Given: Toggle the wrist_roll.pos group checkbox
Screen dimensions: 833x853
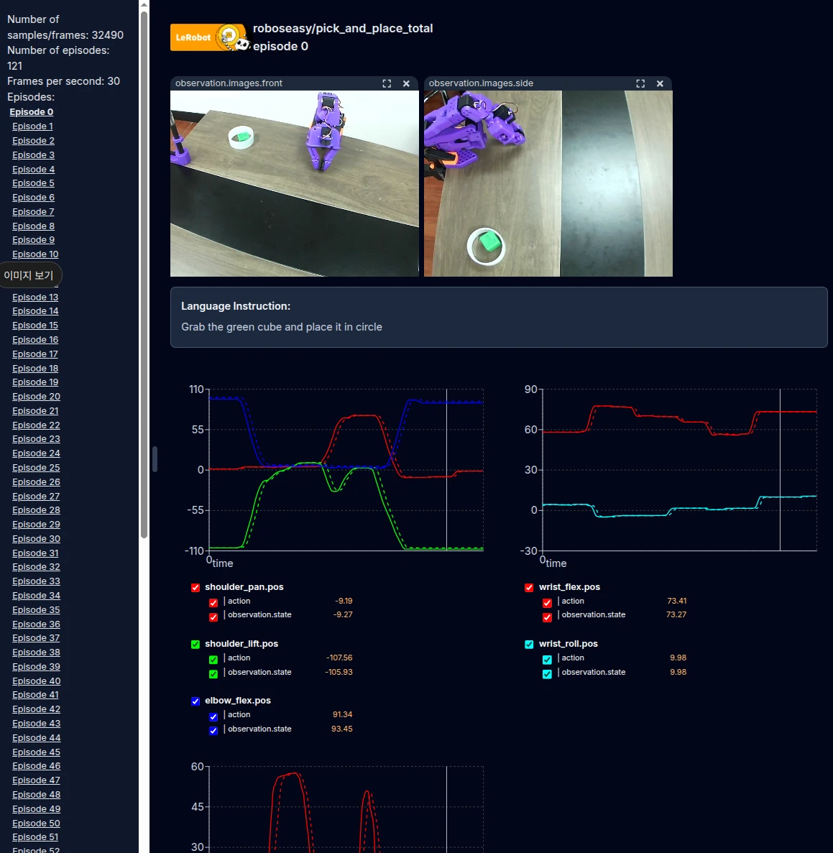Looking at the screenshot, I should click(x=529, y=644).
